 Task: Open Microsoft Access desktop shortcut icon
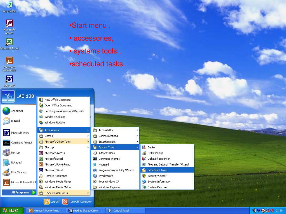9,23
